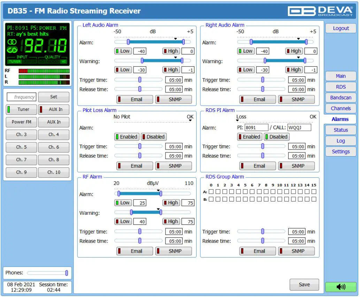360x297 pixels.
Task: Toggle the Low indicator on Left Audio Alarm
Action: [x=123, y=51]
